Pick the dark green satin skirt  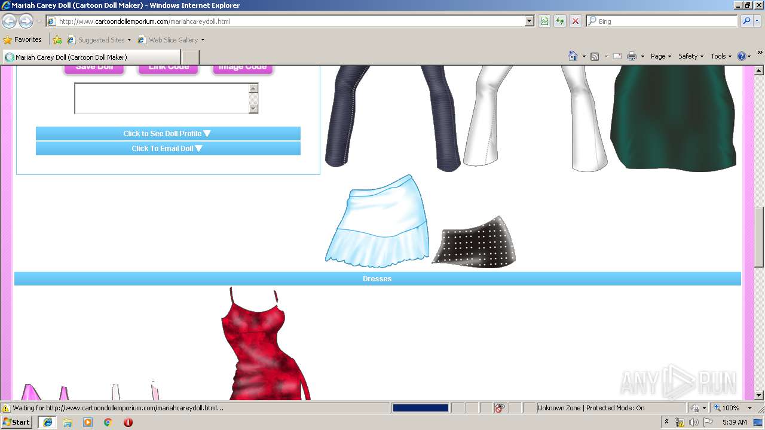(x=674, y=119)
